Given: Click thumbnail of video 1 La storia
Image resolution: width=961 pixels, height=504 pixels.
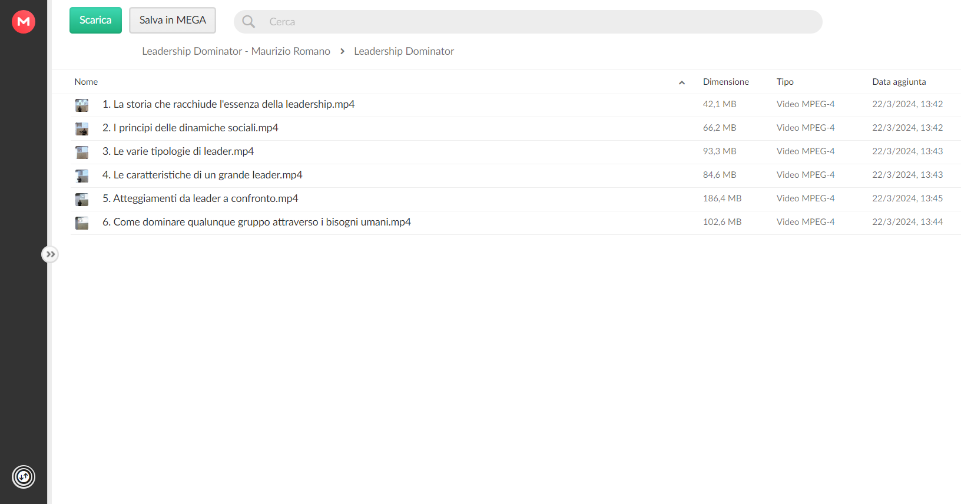Looking at the screenshot, I should tap(82, 105).
